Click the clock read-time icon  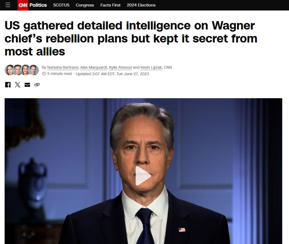44,74
